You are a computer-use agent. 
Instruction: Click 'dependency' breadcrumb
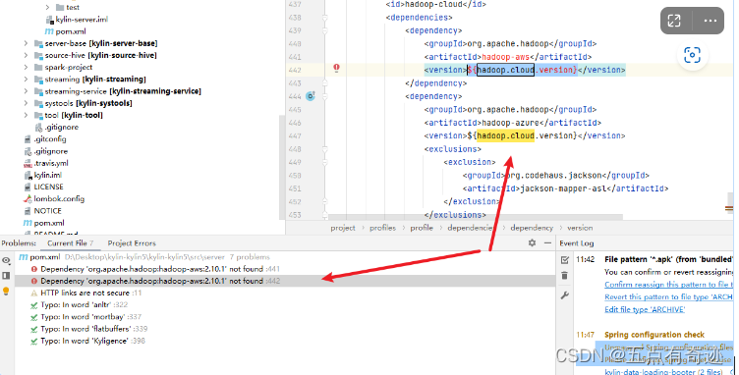[x=532, y=228]
